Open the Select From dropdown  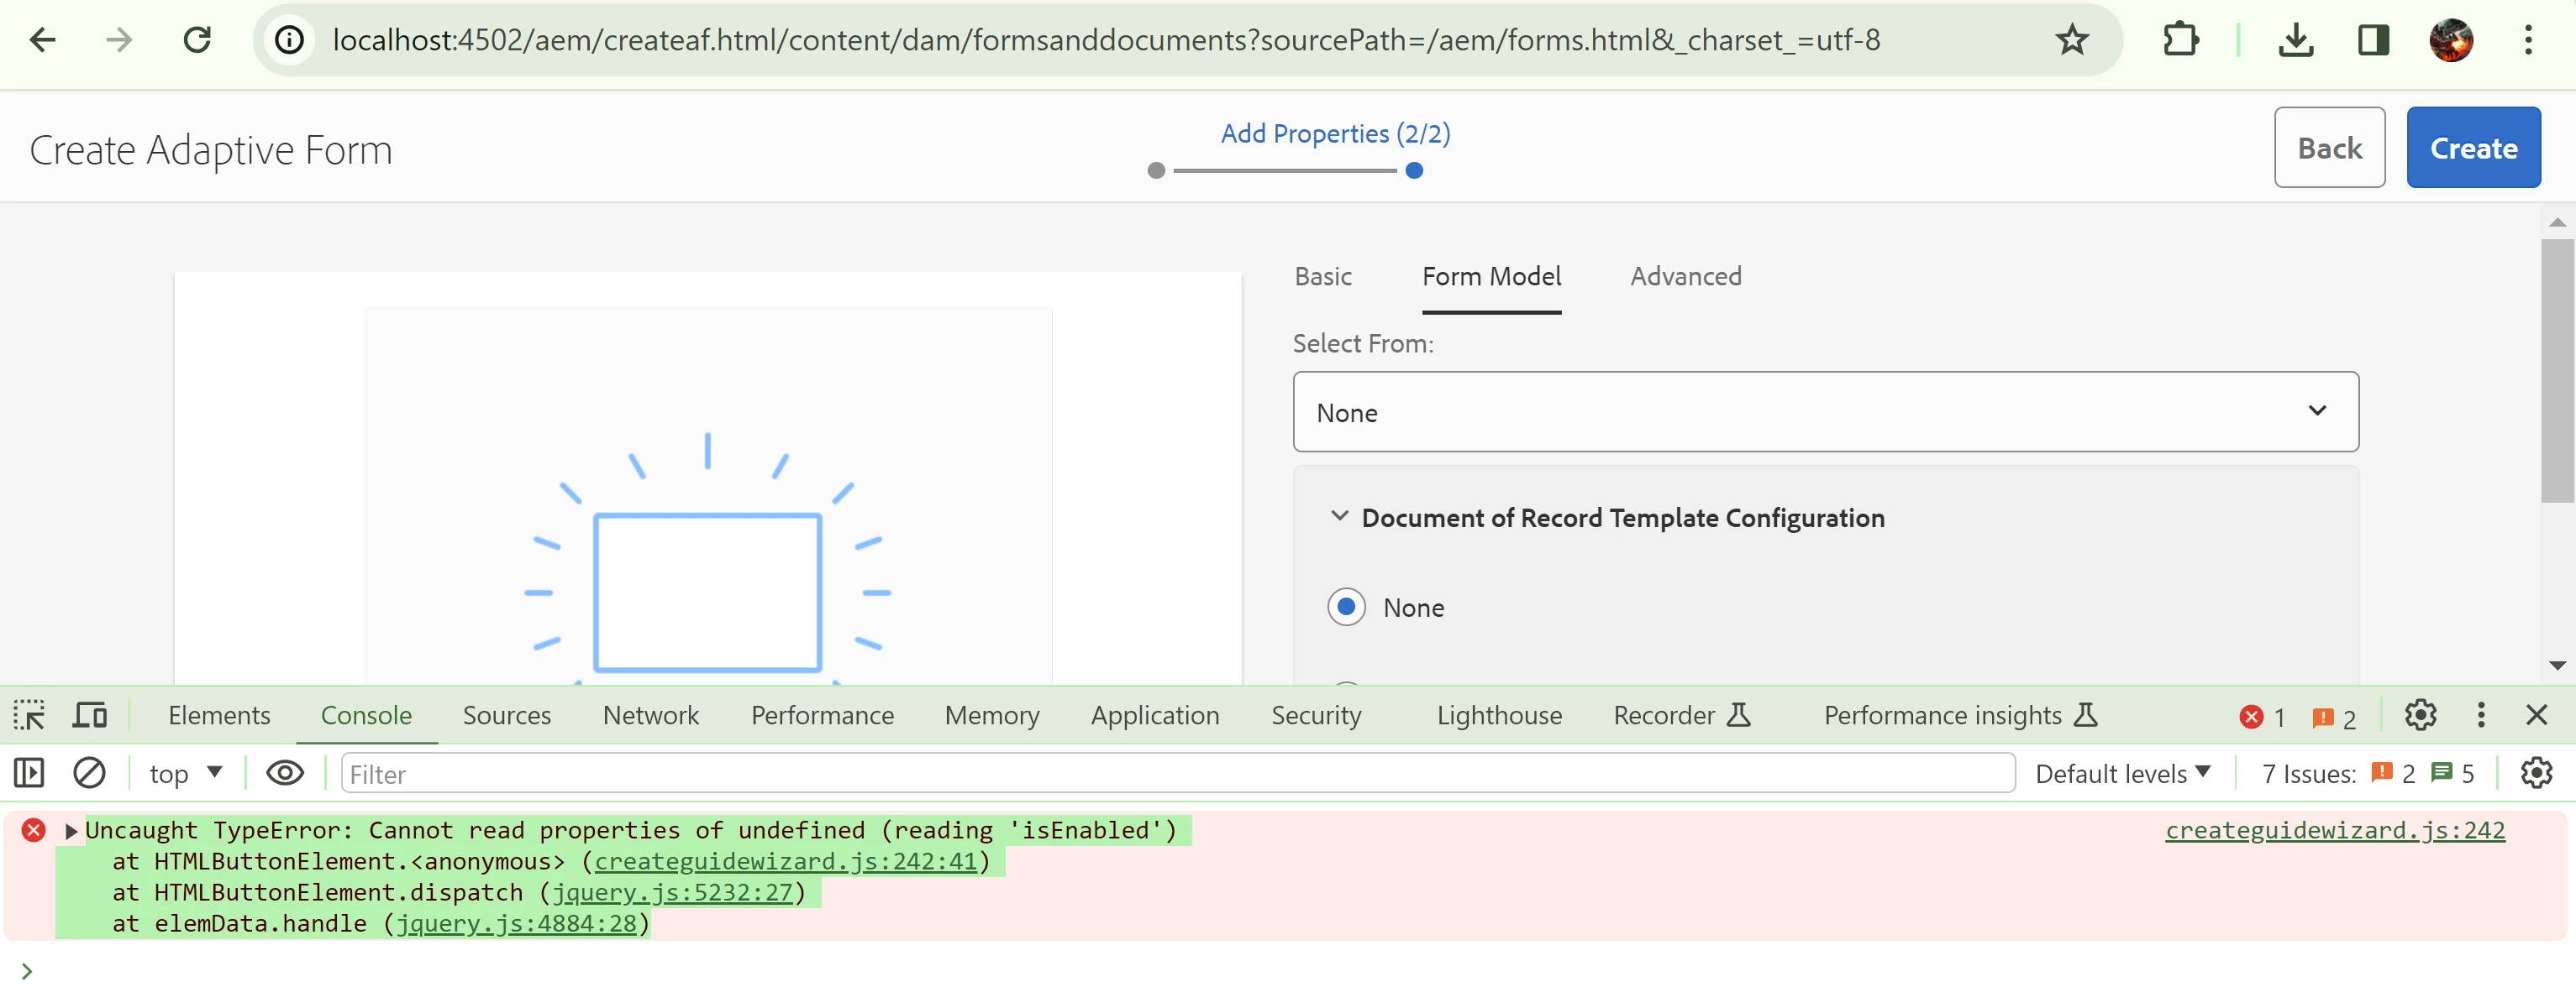point(1825,413)
